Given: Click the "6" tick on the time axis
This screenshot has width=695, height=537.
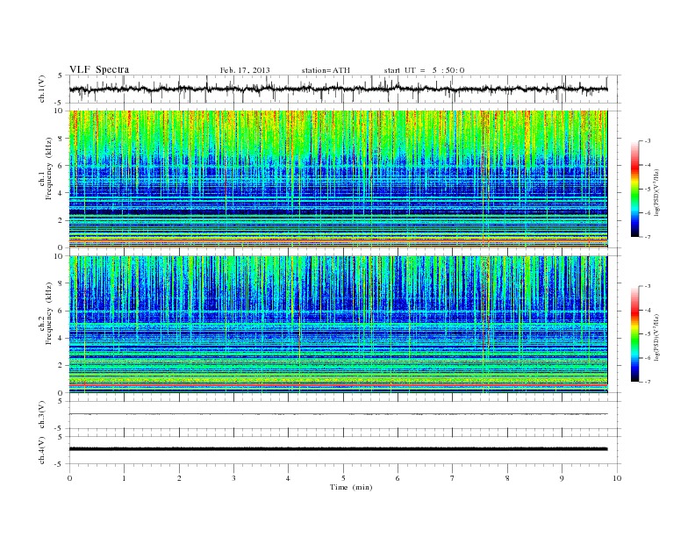Looking at the screenshot, I should [398, 478].
